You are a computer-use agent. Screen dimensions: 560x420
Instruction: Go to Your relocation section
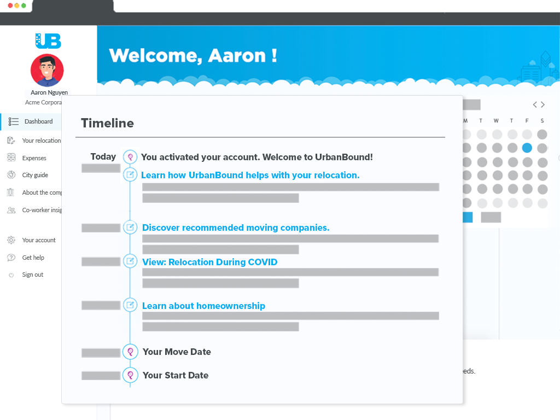[x=42, y=141]
